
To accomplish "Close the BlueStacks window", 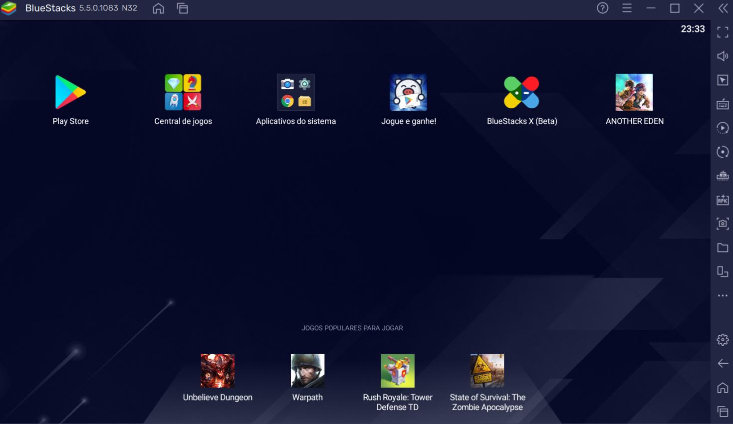I will coord(699,8).
